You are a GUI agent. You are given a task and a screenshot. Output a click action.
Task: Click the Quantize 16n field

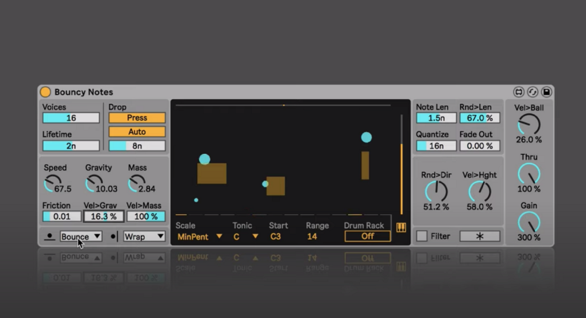pos(436,146)
